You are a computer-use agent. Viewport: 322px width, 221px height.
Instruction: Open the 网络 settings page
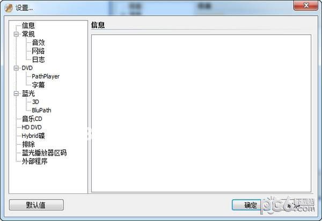pos(38,51)
